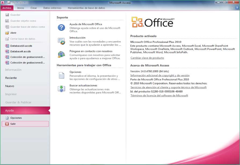The height and width of the screenshot is (165, 240).
Task: Open Herramientas de base de datos tab
Action: (x=86, y=8)
